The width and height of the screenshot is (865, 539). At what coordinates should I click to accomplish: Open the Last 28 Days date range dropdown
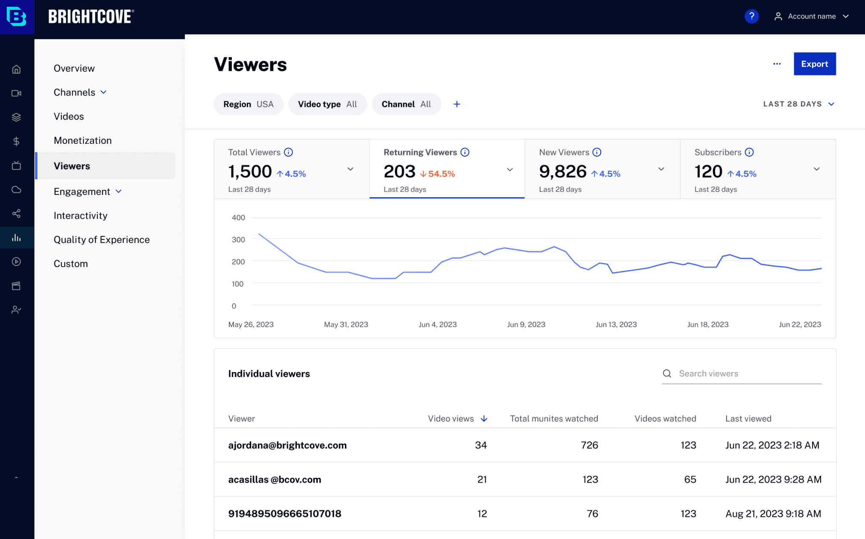(x=799, y=104)
